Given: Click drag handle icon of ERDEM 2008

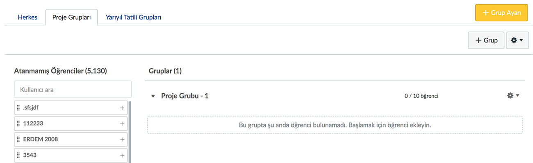Looking at the screenshot, I should coord(18,139).
